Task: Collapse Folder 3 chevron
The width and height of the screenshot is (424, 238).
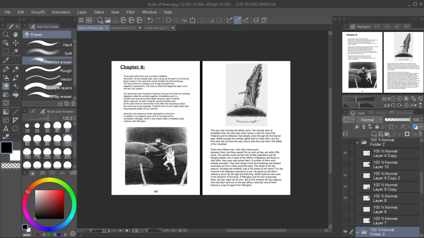Action: click(x=357, y=232)
